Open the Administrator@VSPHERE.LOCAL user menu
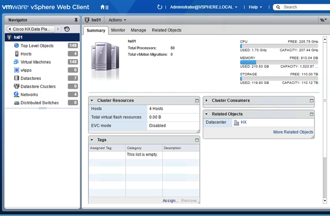Viewport: 330px width, 216px height. [x=203, y=7]
